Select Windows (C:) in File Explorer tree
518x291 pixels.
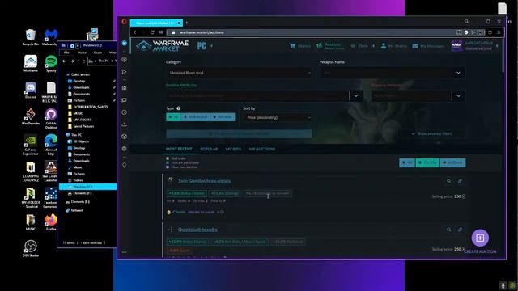tap(87, 187)
